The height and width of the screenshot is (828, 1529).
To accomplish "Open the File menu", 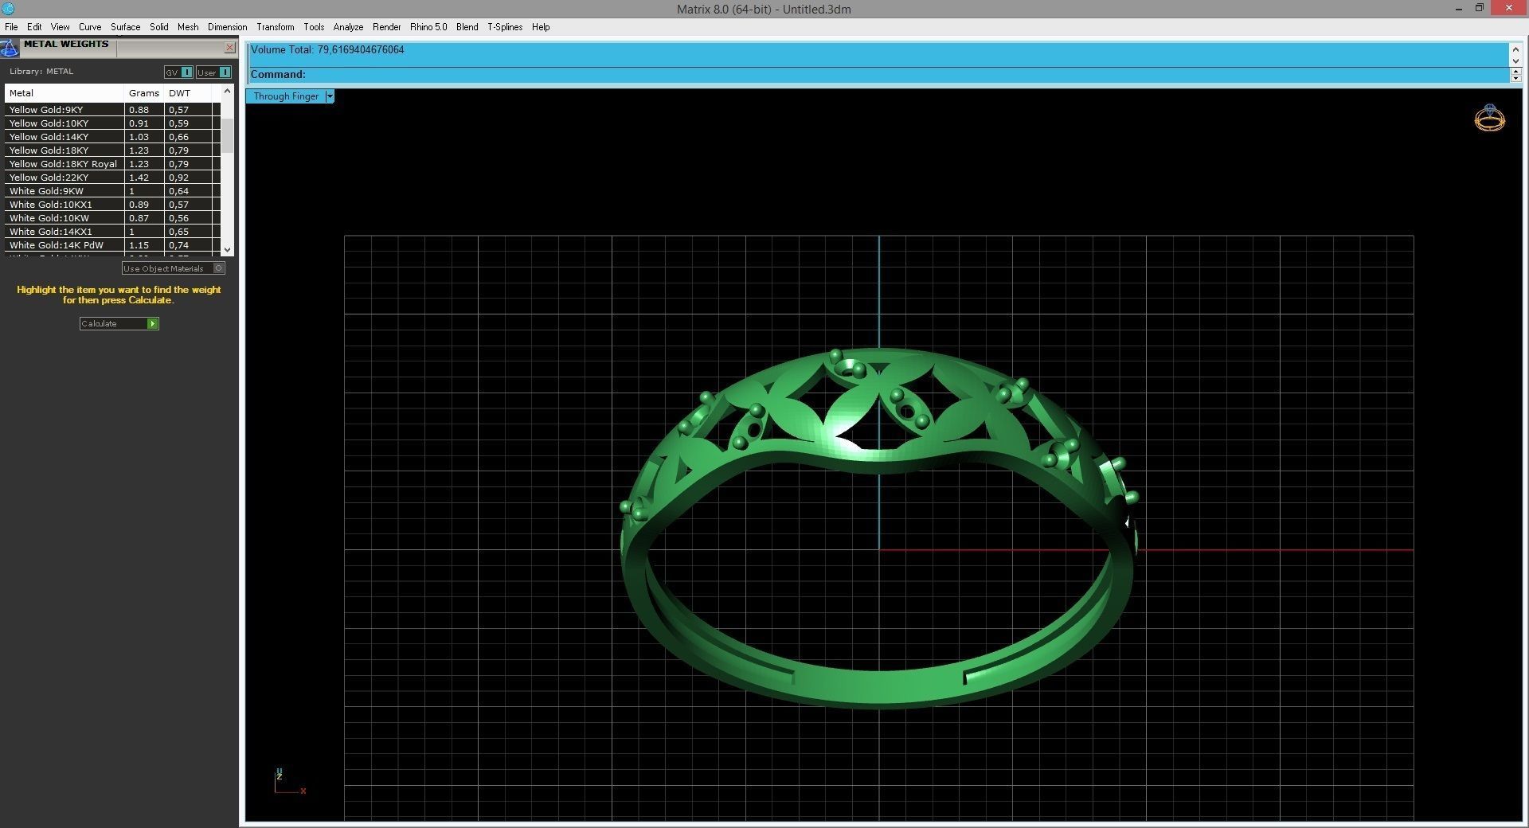I will tap(11, 27).
